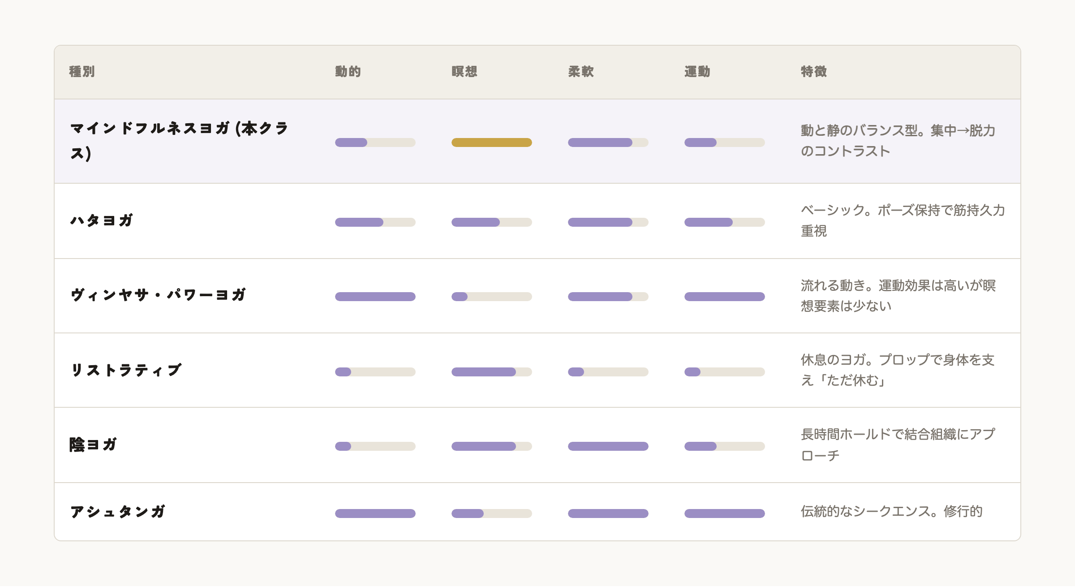Select the リストラティブ row title
Image resolution: width=1075 pixels, height=587 pixels.
126,370
